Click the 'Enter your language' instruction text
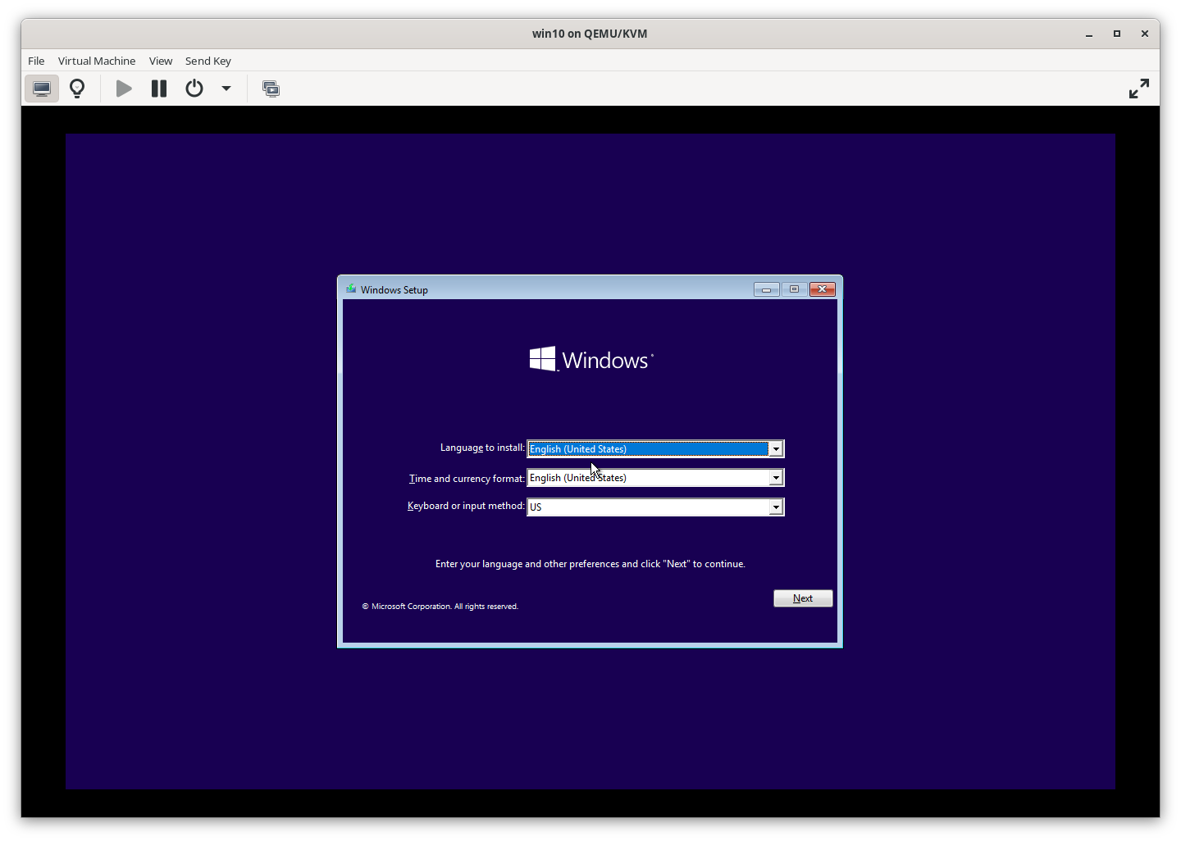1181x841 pixels. [x=590, y=564]
